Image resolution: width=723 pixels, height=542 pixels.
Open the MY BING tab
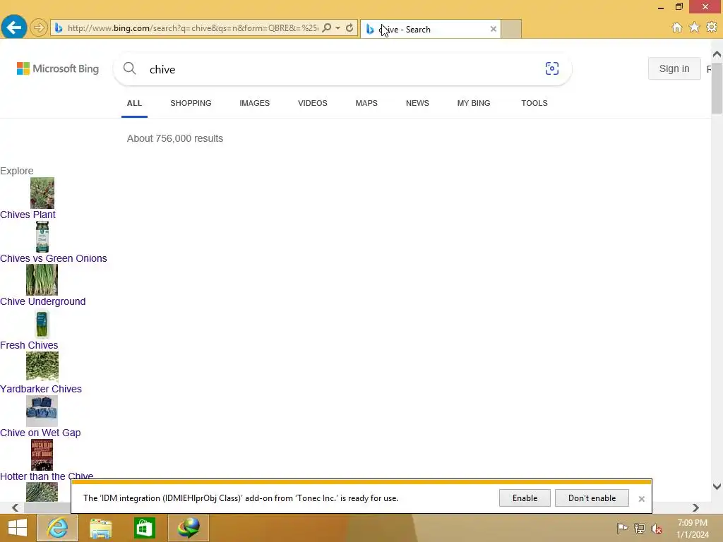point(474,103)
